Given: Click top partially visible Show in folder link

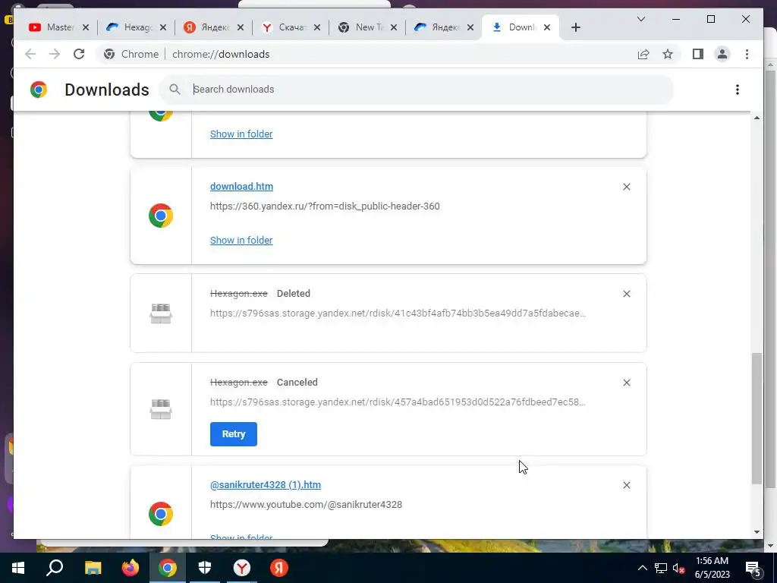Looking at the screenshot, I should click(241, 134).
